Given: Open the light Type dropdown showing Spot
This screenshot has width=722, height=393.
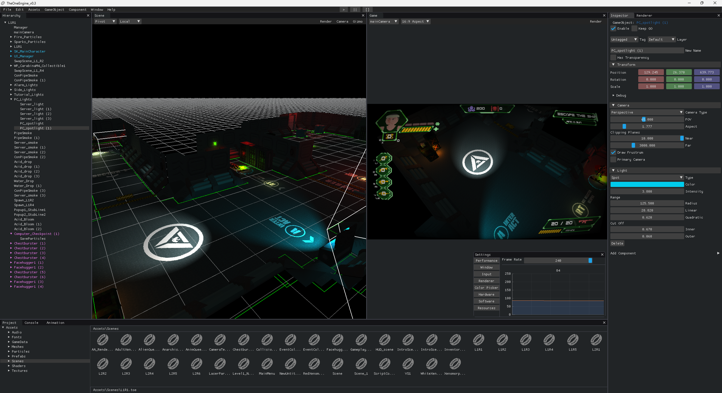Looking at the screenshot, I should pos(647,178).
